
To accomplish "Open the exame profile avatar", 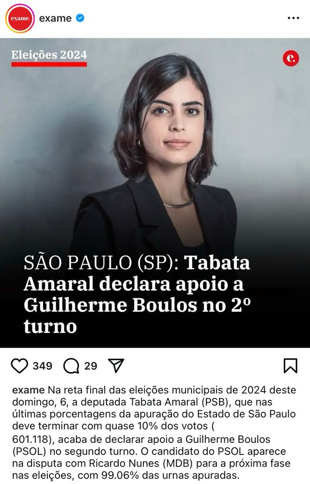I will point(20,18).
